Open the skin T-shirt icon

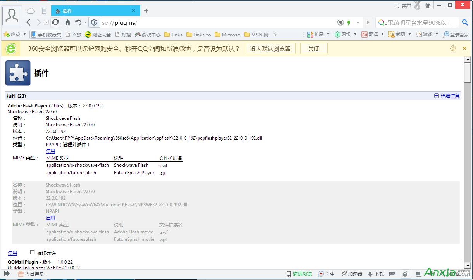(x=428, y=6)
